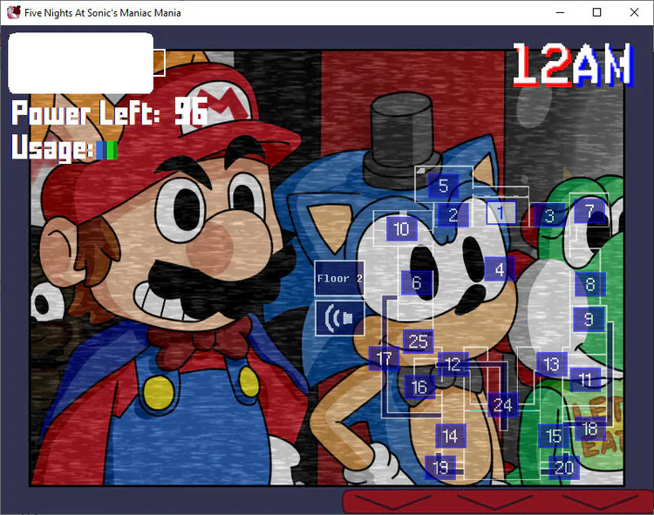
Task: Select camera 19
Action: [440, 467]
